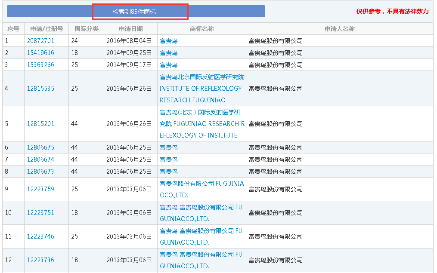Select applicant 富贵鸟股份有限公司 in row 1
This screenshot has height=273, width=437.
(276, 41)
